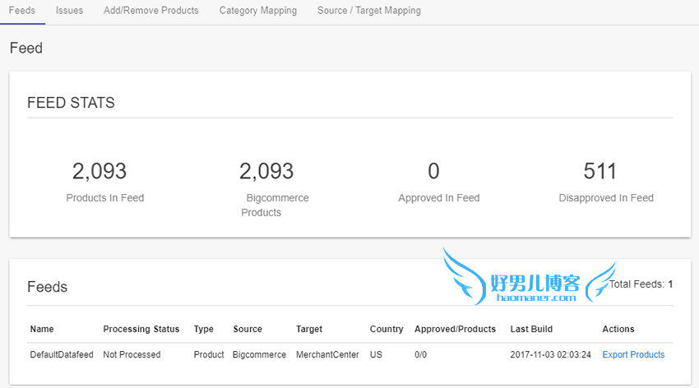Switch to the Issues tab
The width and height of the screenshot is (699, 388).
click(x=69, y=11)
